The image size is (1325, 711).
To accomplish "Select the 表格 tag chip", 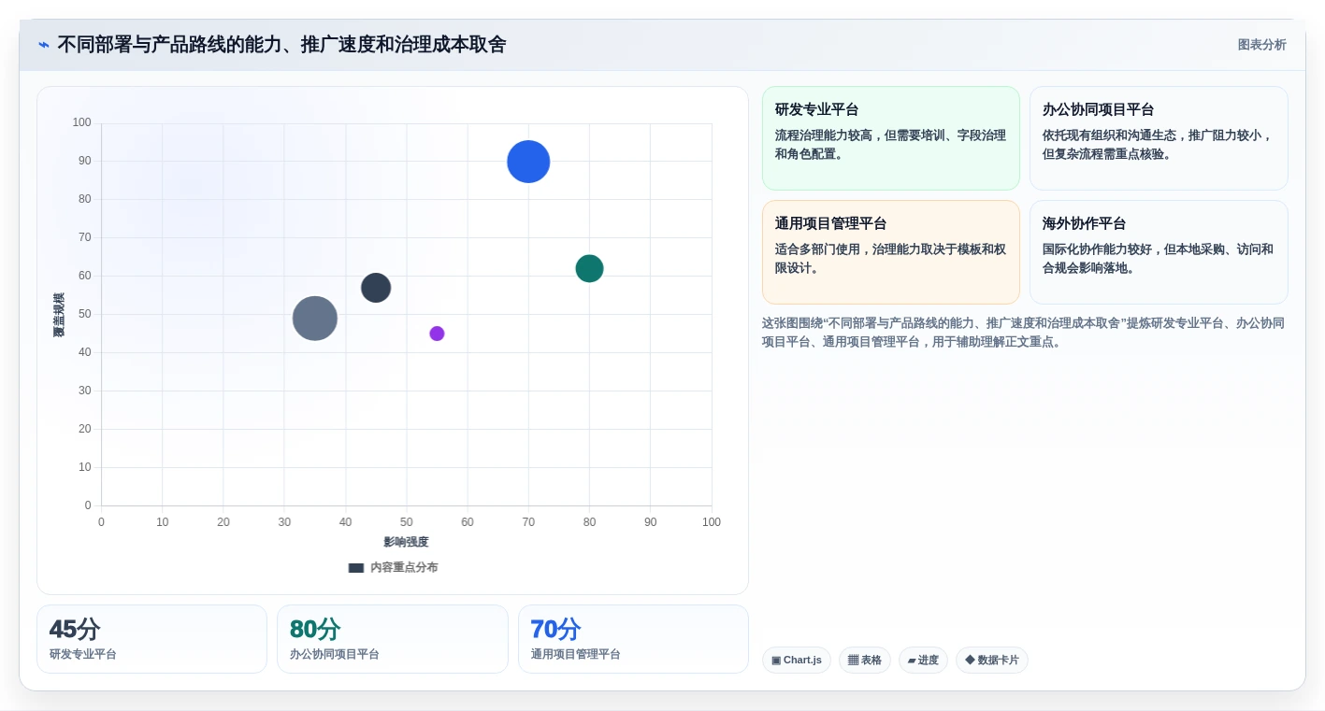I will (865, 661).
